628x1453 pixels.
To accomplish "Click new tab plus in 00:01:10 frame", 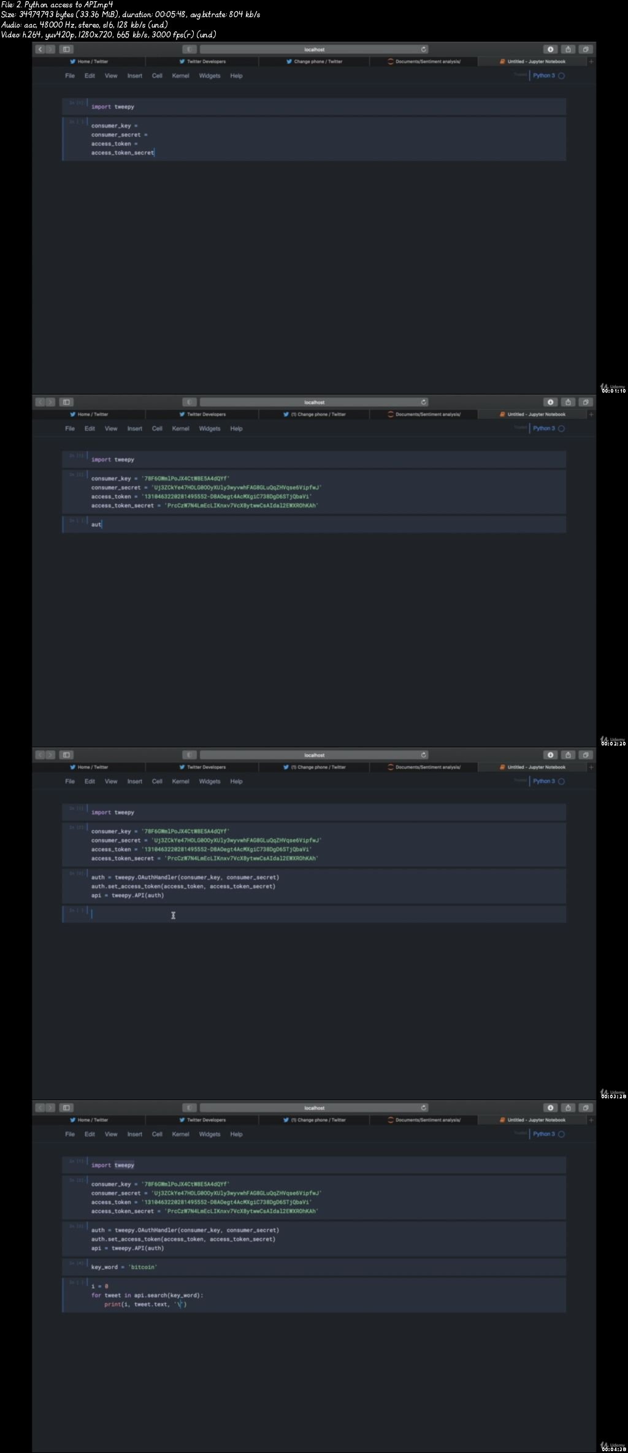I will (x=591, y=61).
